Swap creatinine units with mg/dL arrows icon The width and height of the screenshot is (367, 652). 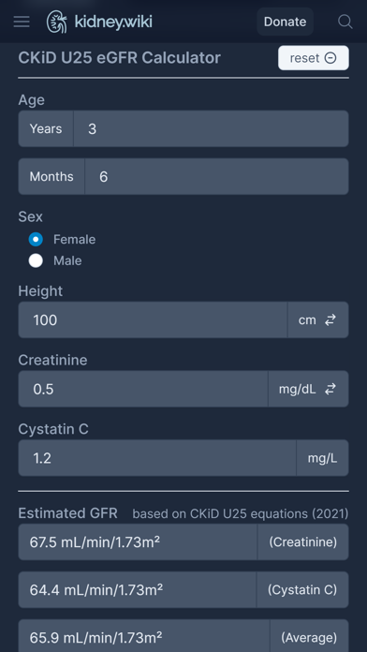tap(330, 389)
